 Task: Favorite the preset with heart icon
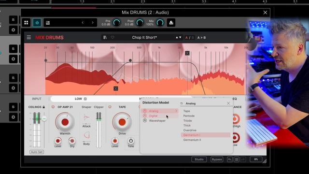(112, 37)
